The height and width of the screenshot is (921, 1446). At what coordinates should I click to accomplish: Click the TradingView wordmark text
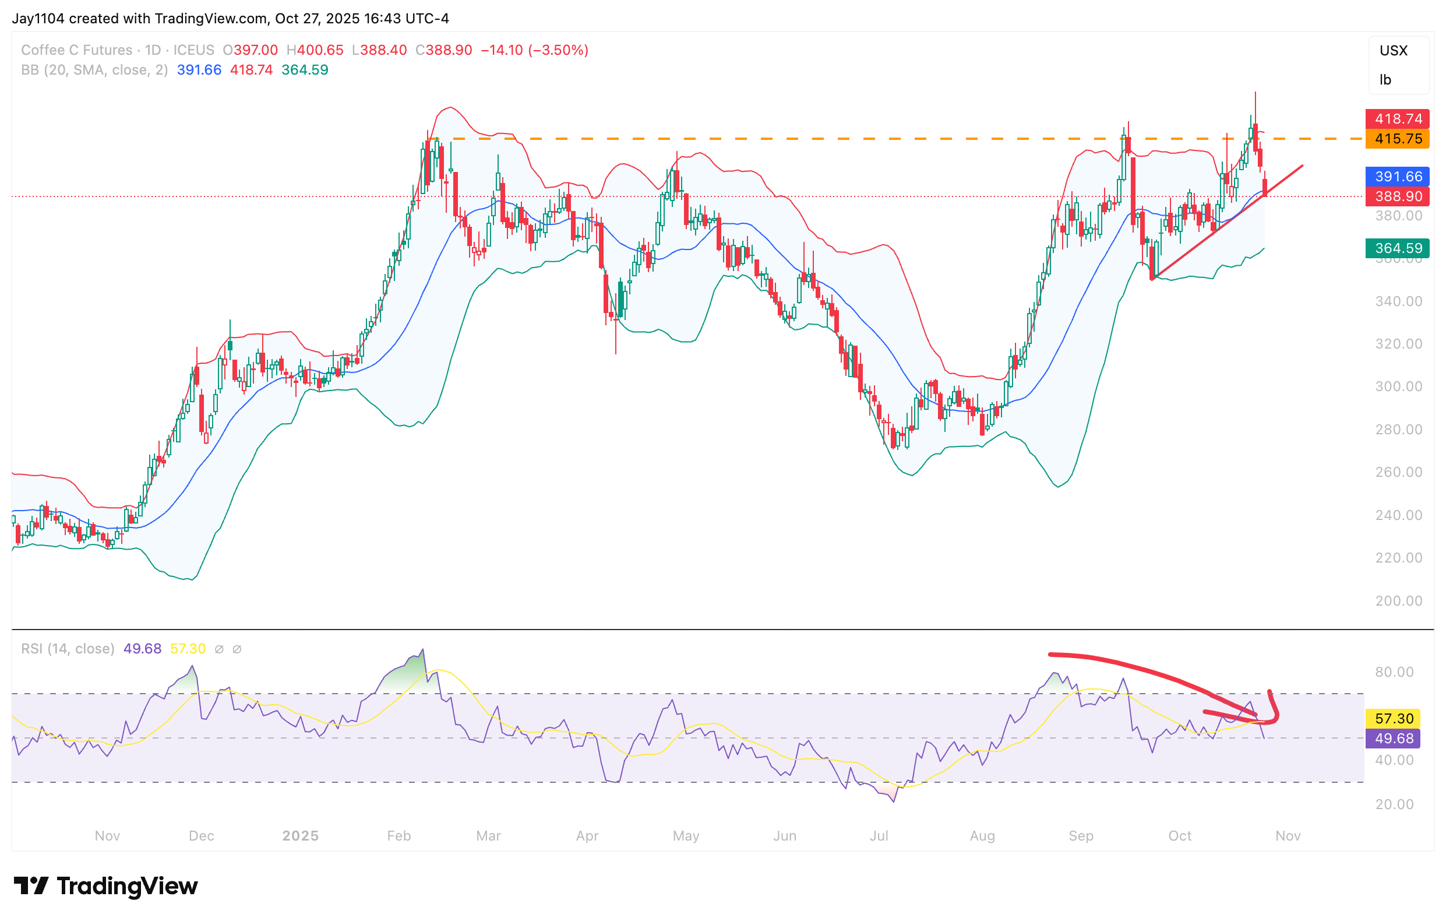tap(128, 885)
